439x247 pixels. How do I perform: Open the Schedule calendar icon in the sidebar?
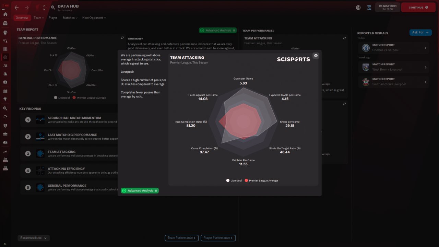pyautogui.click(x=5, y=91)
